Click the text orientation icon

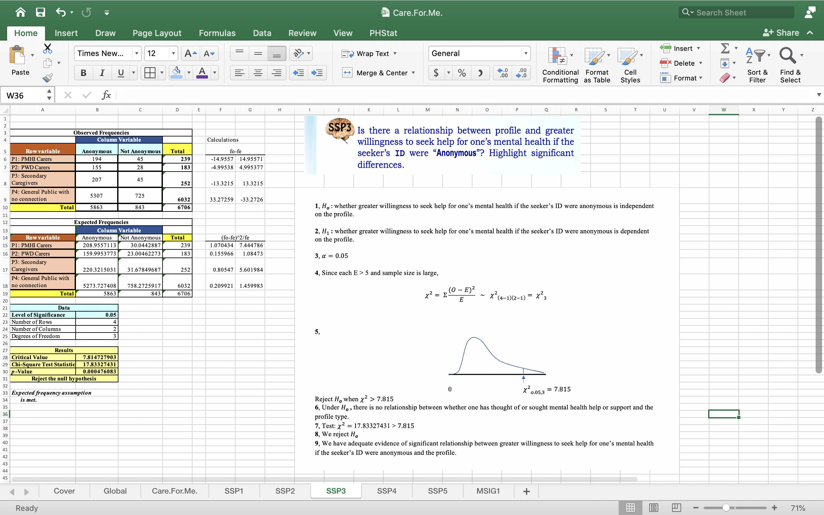[299, 53]
